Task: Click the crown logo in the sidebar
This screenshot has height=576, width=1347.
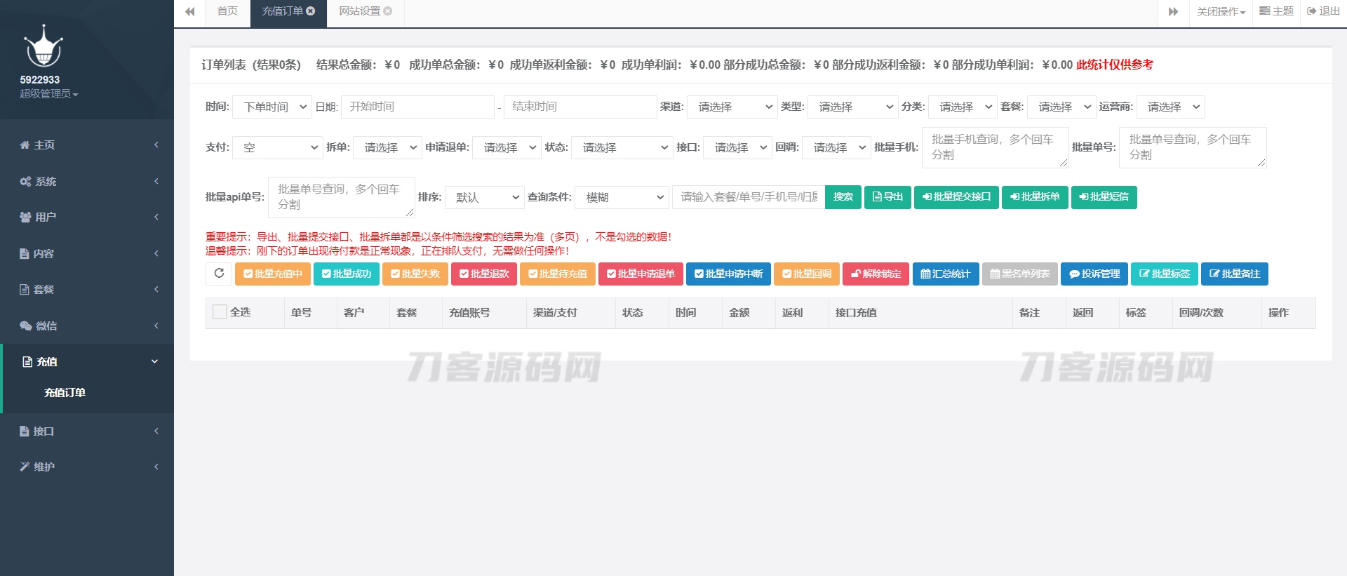Action: [x=43, y=47]
